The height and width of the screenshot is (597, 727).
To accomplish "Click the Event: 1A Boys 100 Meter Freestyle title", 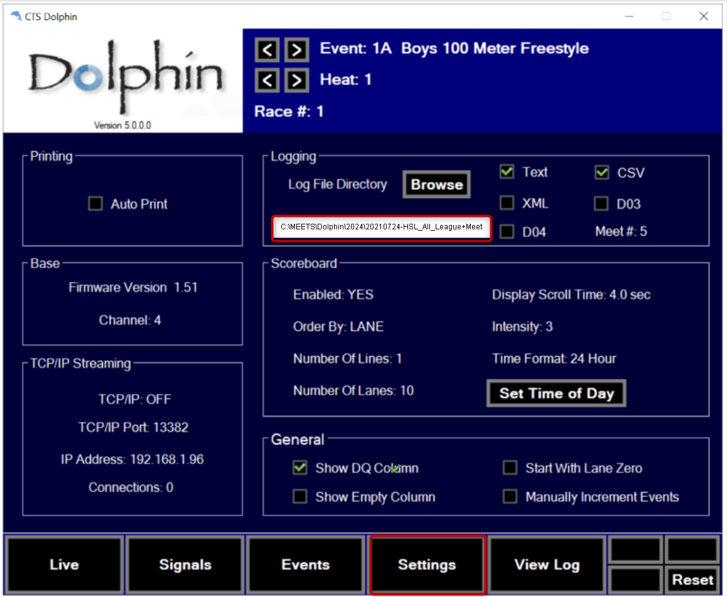I will point(455,48).
